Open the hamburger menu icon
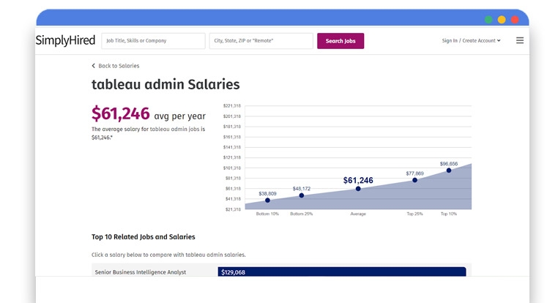Screen dimensions: 558x303 click(520, 41)
